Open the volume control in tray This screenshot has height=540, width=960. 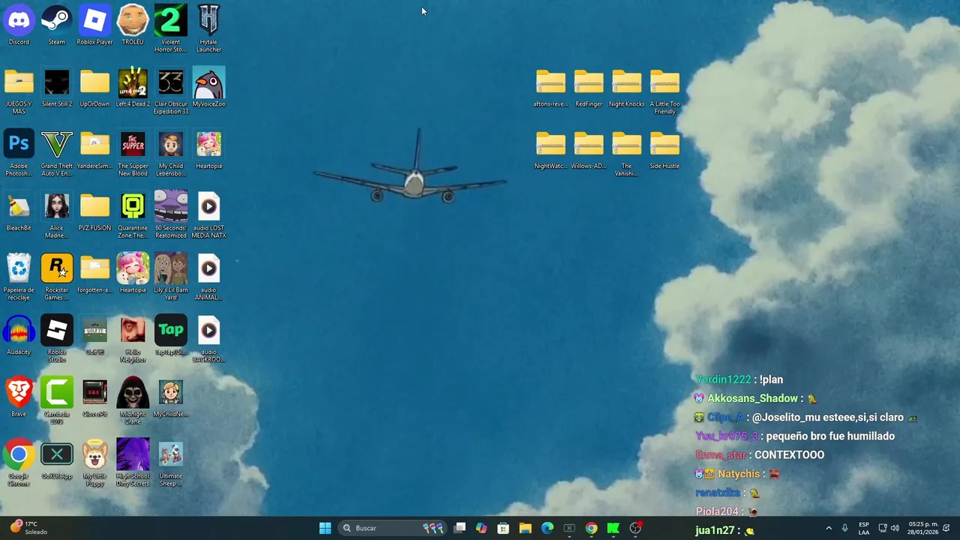point(895,528)
